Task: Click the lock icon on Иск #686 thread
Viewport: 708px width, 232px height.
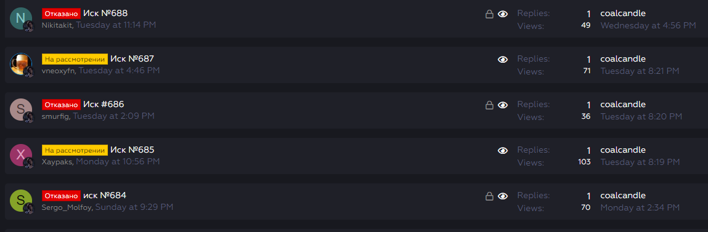Action: point(489,105)
